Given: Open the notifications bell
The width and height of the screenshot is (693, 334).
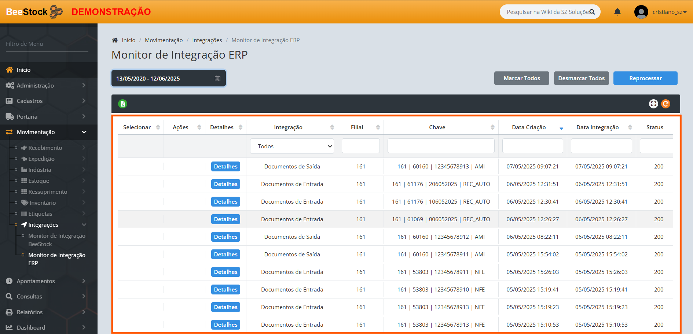Looking at the screenshot, I should (617, 12).
